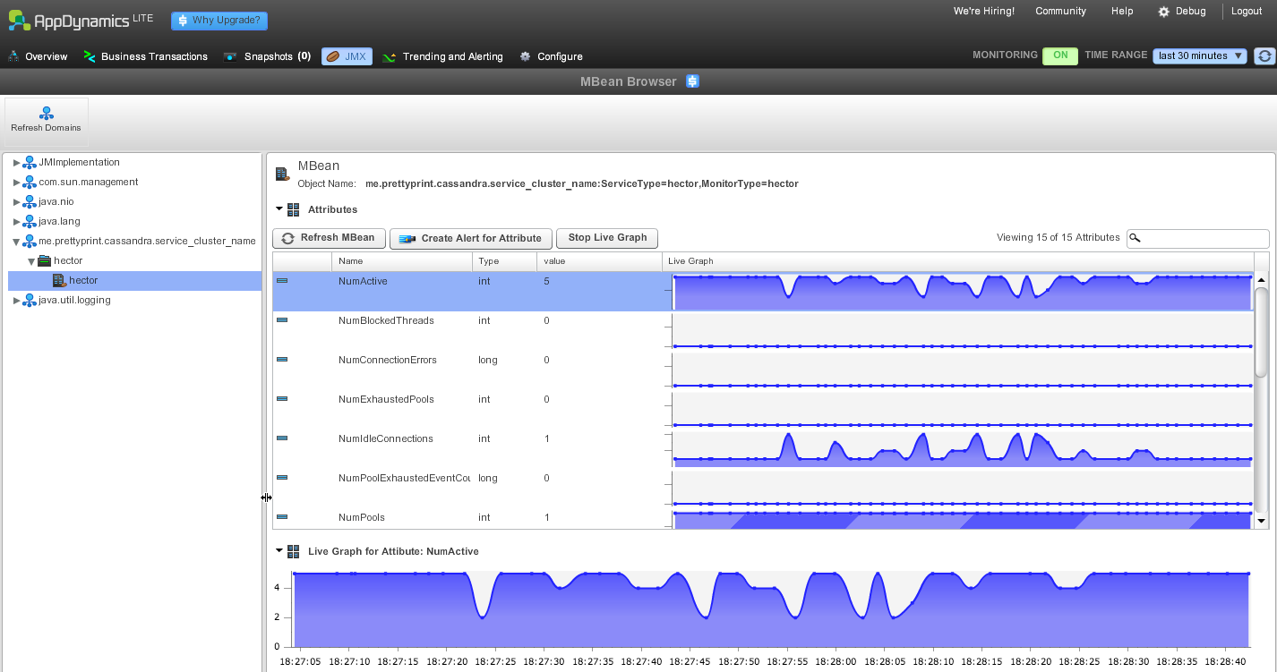Click Refresh MBean button
This screenshot has height=672, width=1277.
329,238
